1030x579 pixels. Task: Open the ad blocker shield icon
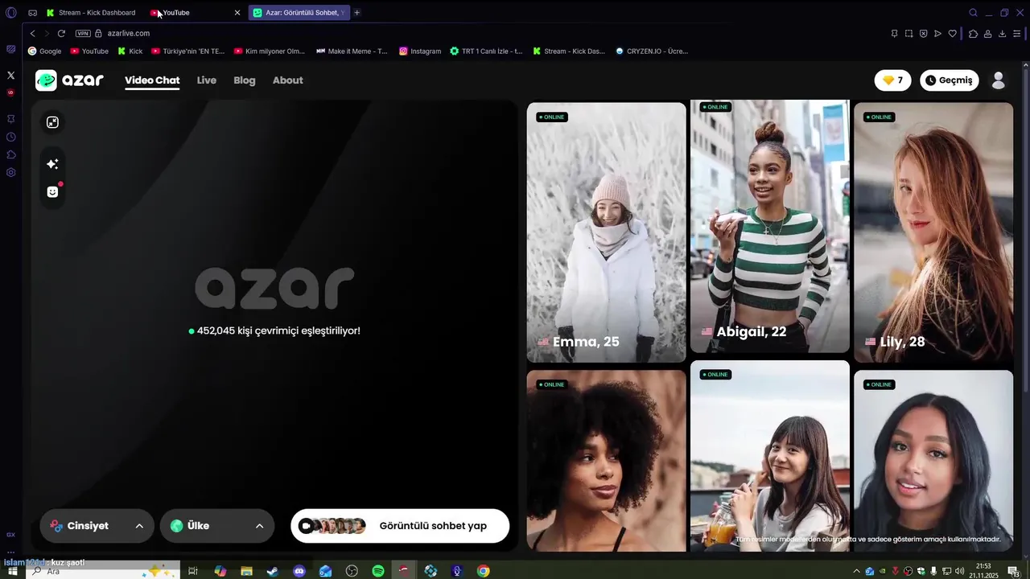[923, 34]
